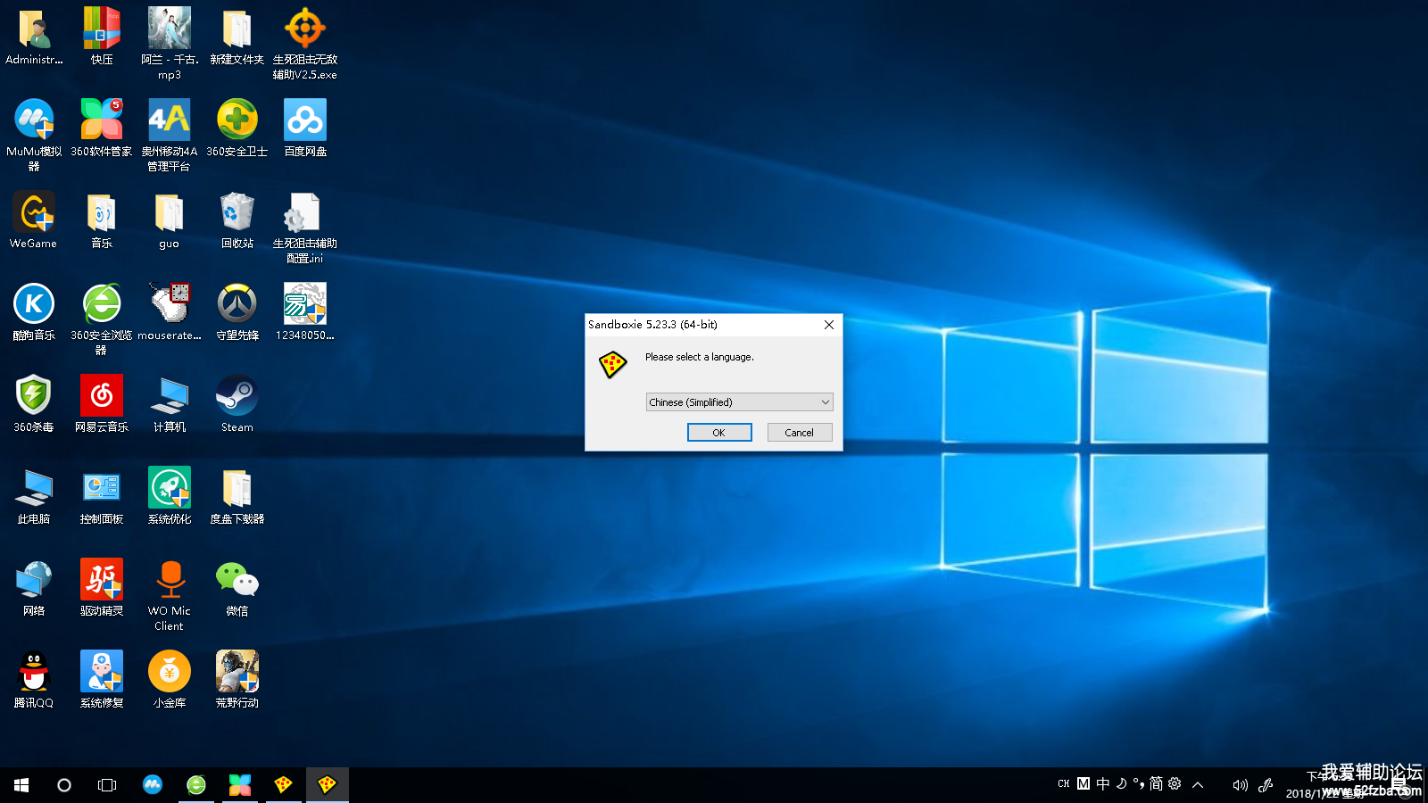This screenshot has width=1428, height=803.
Task: Open the Chinese (Simplified) language dropdown
Action: point(739,402)
